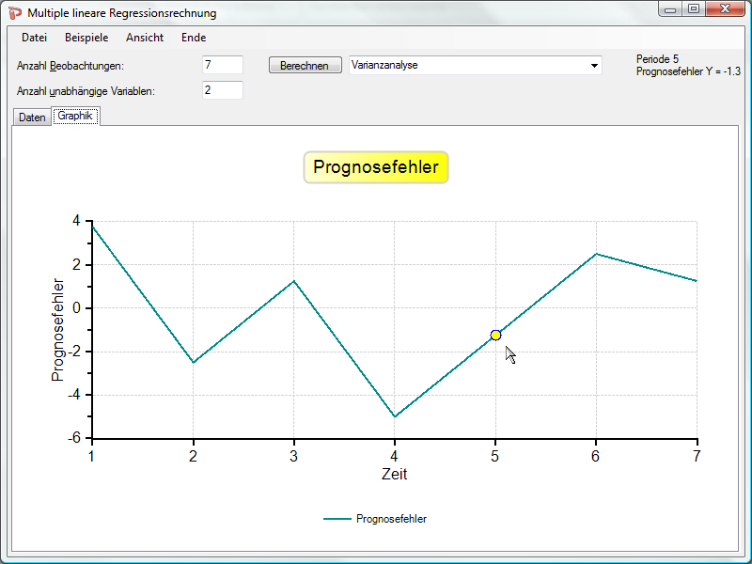The image size is (752, 564).
Task: Click the Prognosefehler legend line swatch
Action: [337, 519]
